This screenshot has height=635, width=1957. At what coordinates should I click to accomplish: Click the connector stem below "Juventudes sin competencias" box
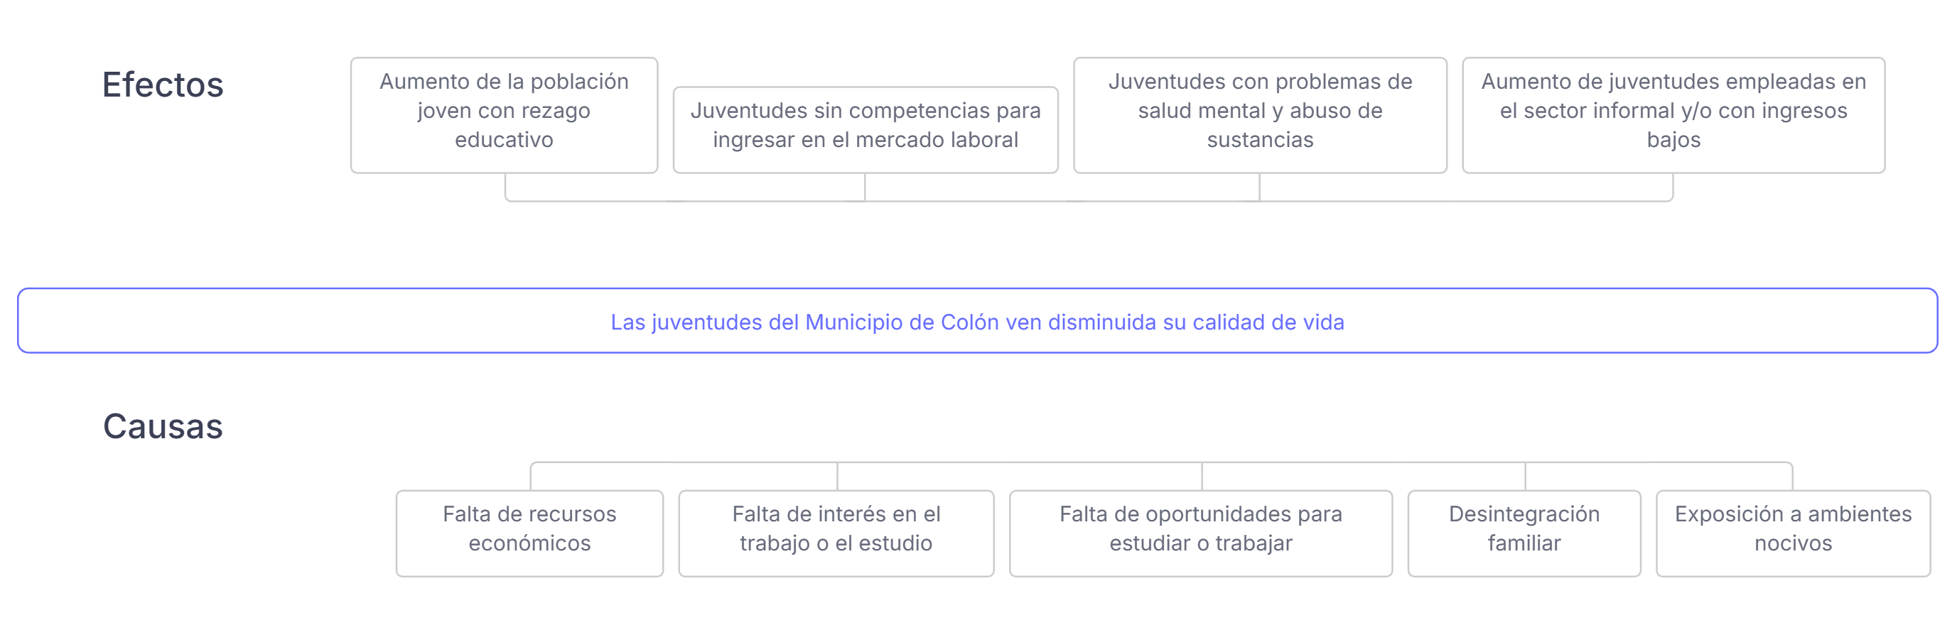point(865,187)
